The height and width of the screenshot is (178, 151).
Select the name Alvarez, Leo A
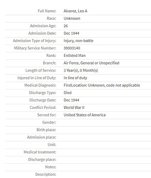click(75, 11)
